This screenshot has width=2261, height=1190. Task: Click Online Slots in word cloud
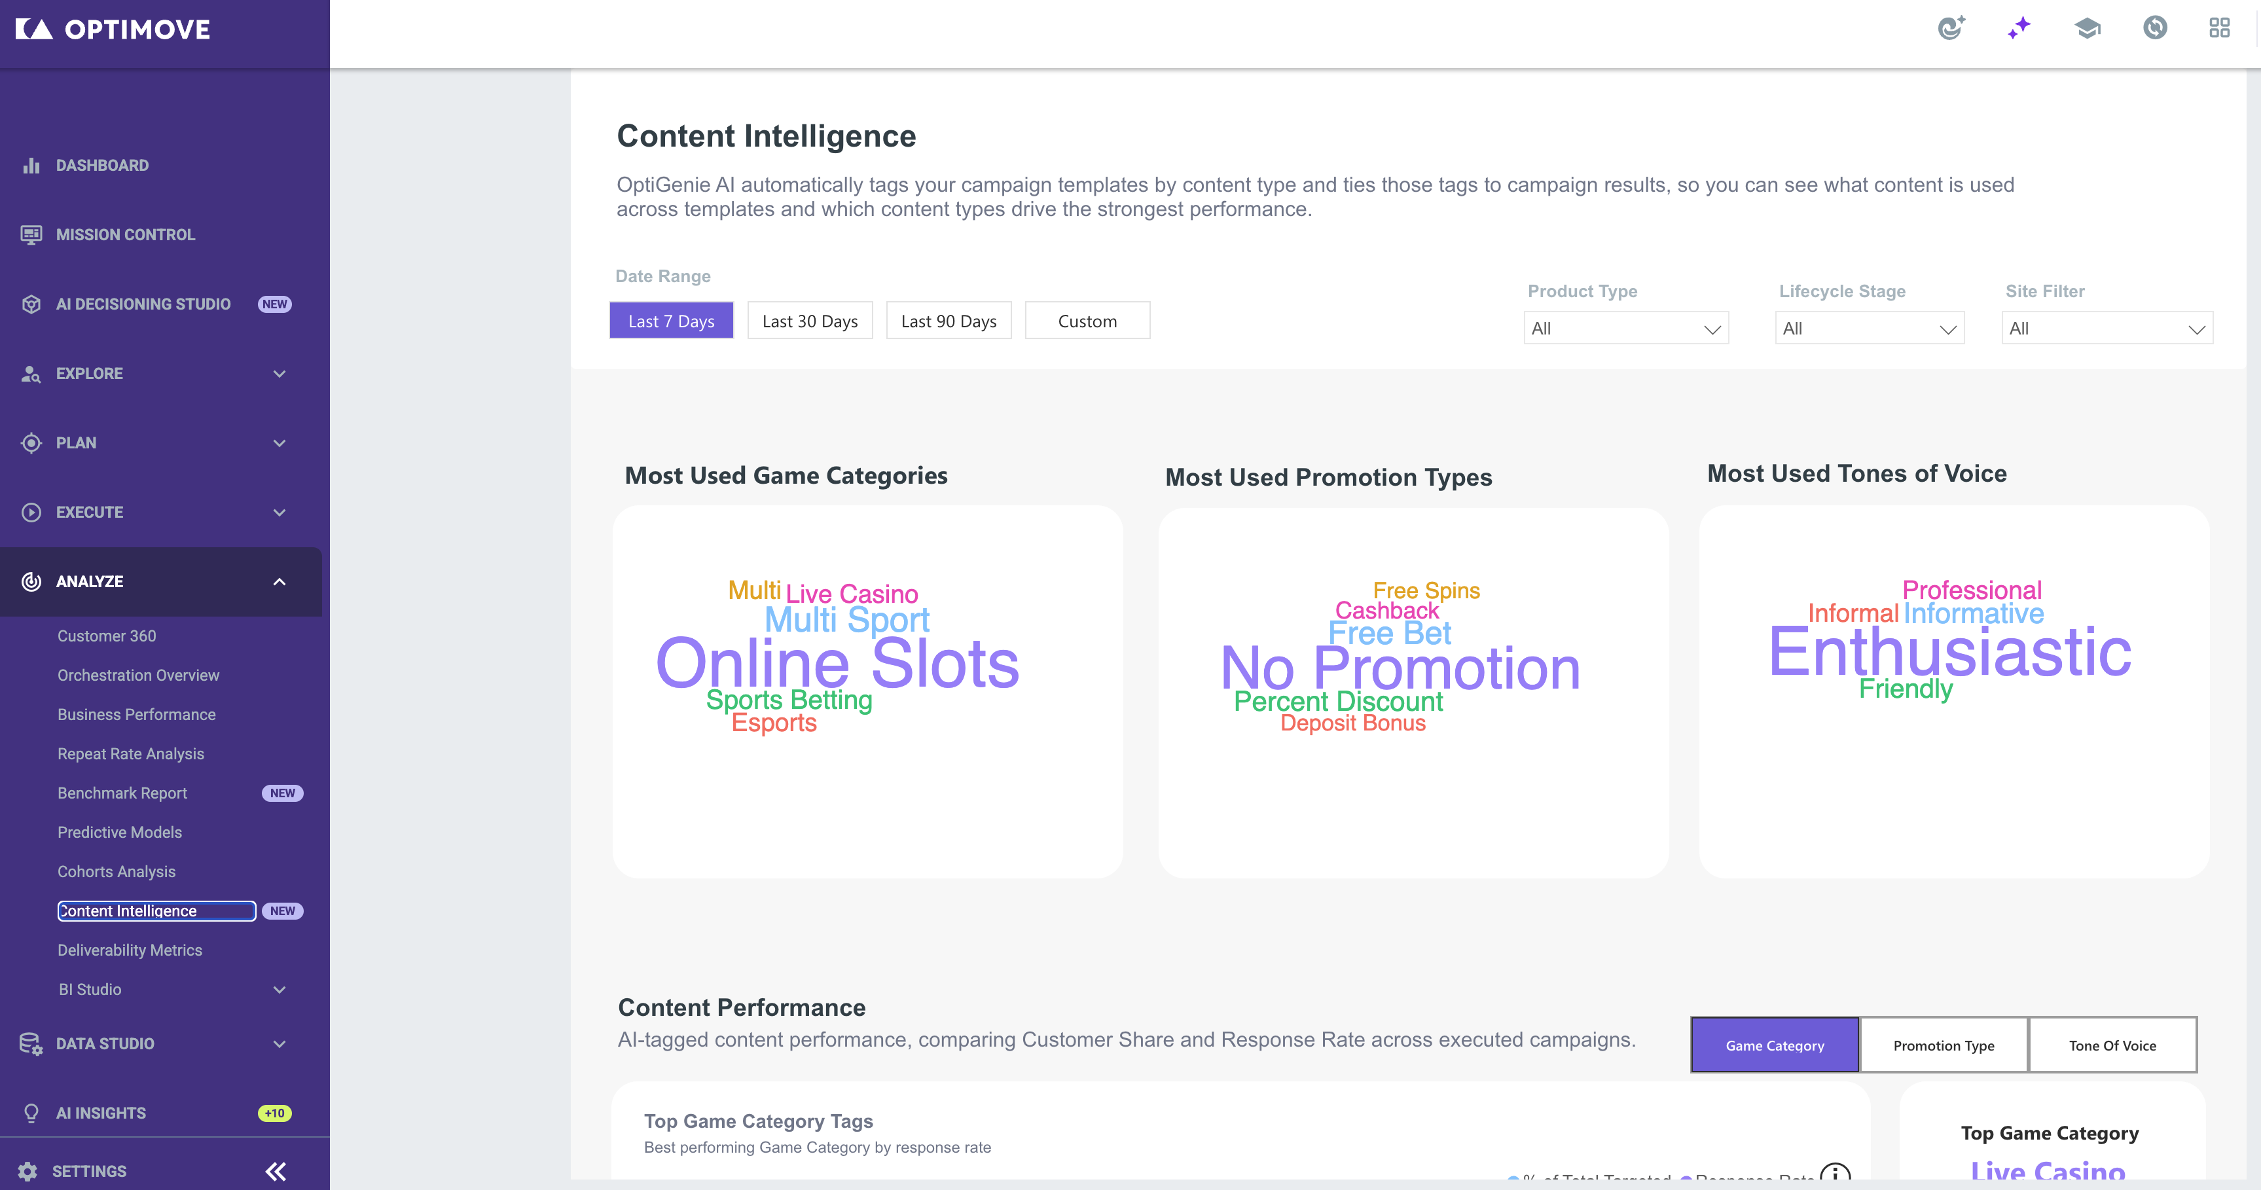click(837, 664)
